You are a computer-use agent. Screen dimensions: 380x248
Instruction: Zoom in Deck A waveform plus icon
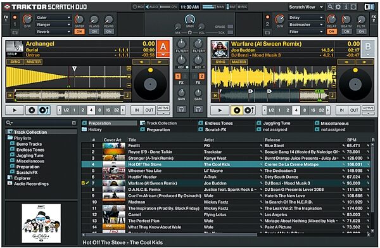point(129,69)
